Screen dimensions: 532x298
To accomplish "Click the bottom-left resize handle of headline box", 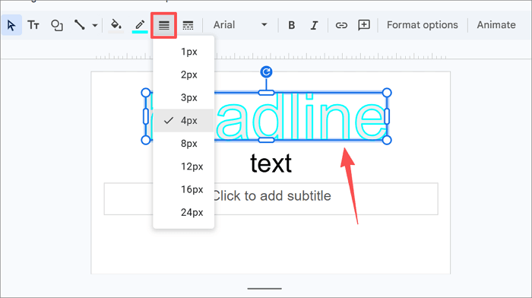I will (x=146, y=140).
